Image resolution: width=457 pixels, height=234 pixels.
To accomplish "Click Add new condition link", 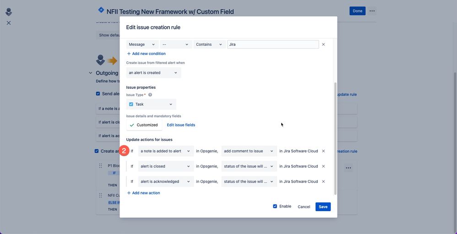I will (x=147, y=54).
